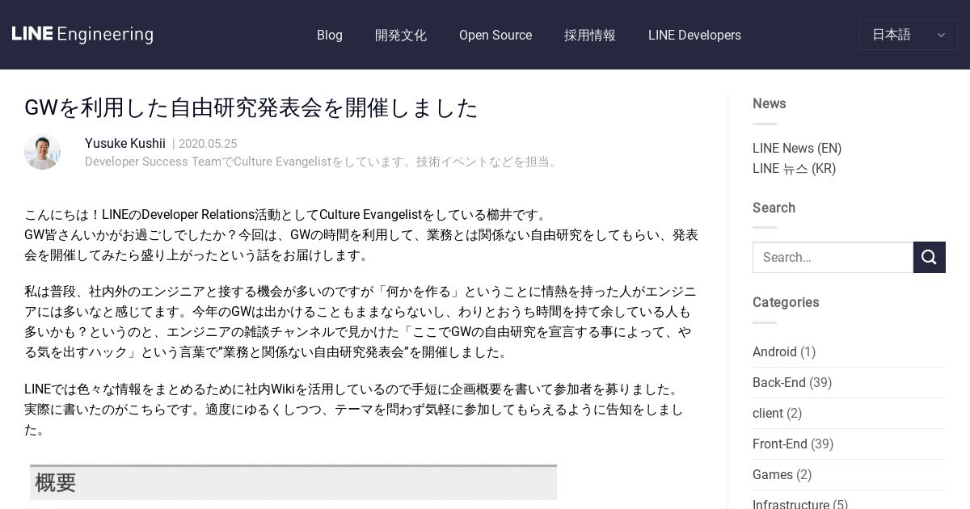This screenshot has width=970, height=509.
Task: Open the client category
Action: click(x=768, y=413)
